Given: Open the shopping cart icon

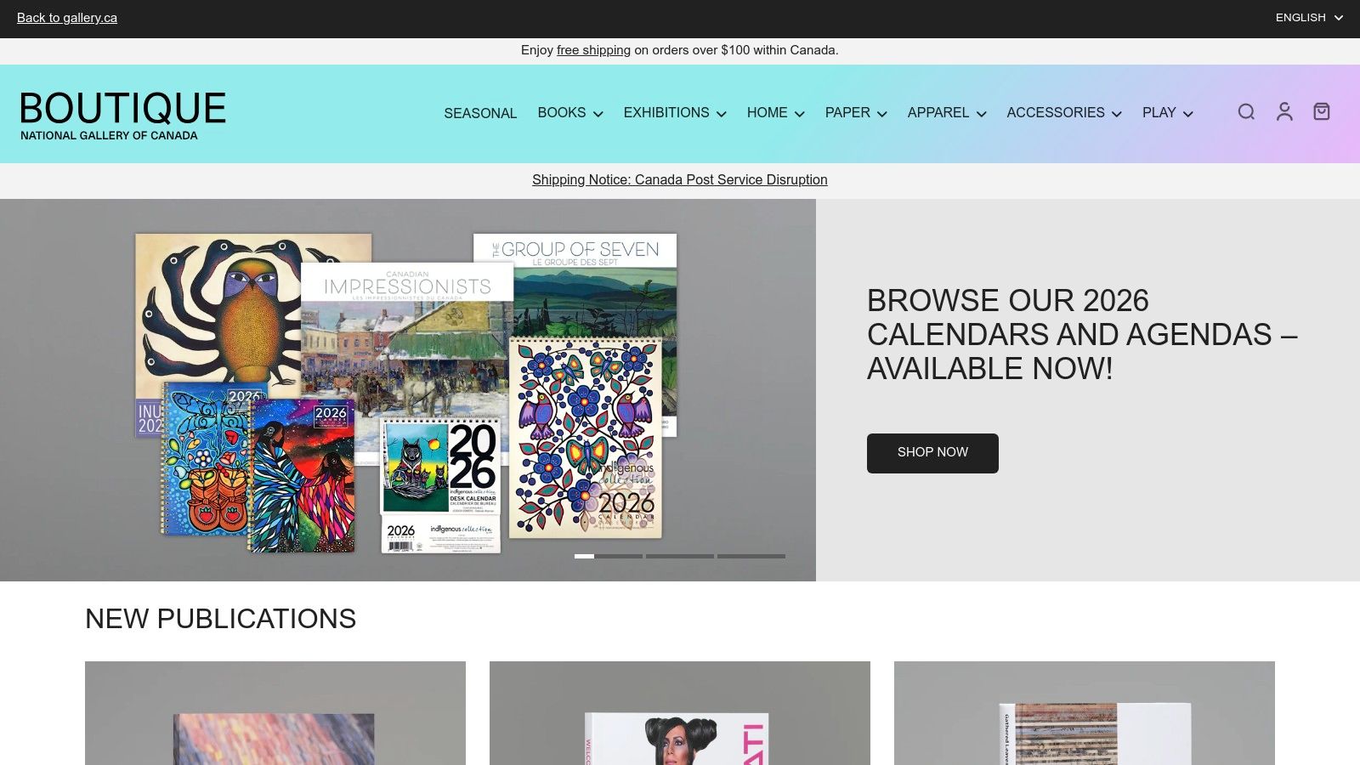Looking at the screenshot, I should click(1322, 112).
